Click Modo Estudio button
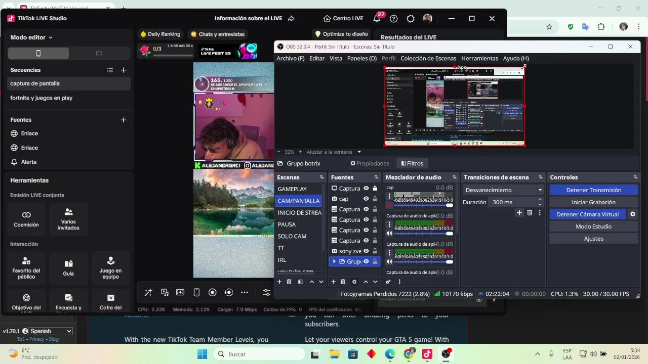The width and height of the screenshot is (648, 364). point(594,226)
